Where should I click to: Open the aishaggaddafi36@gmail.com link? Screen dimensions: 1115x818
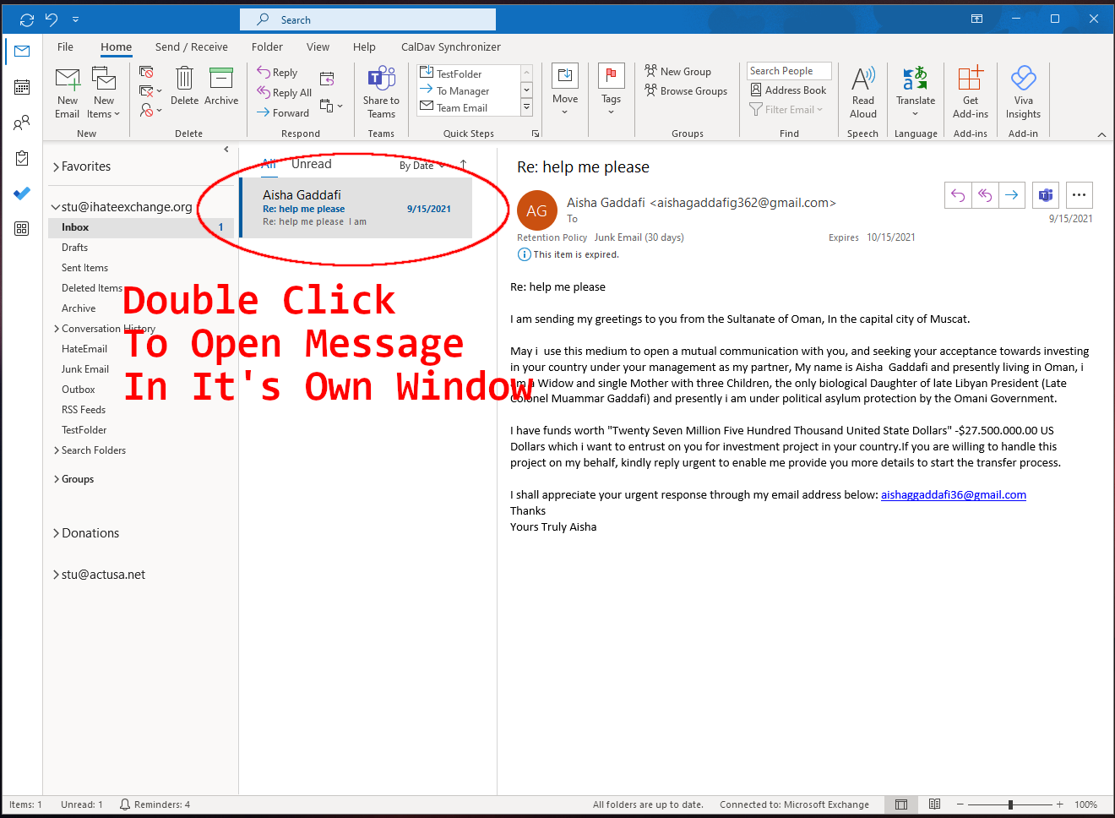954,494
